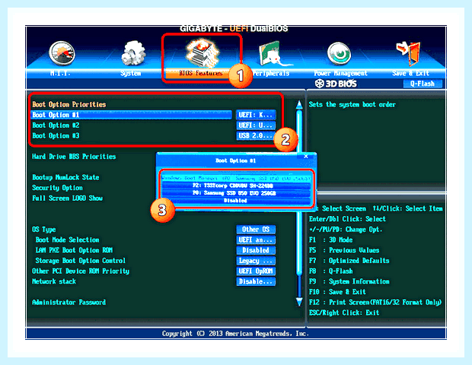Click scrollbar down arrow

[x=299, y=302]
